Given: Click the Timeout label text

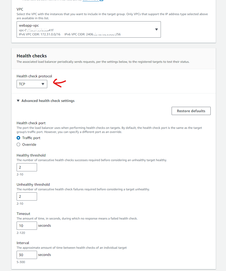Looking at the screenshot, I should [x=23, y=214].
